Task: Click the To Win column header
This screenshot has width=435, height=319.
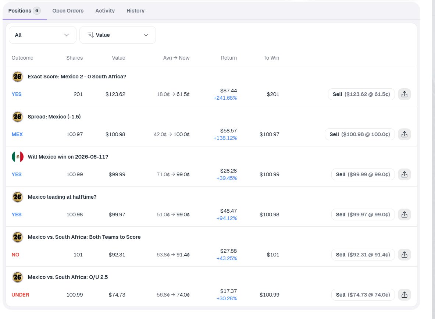Action: [271, 58]
